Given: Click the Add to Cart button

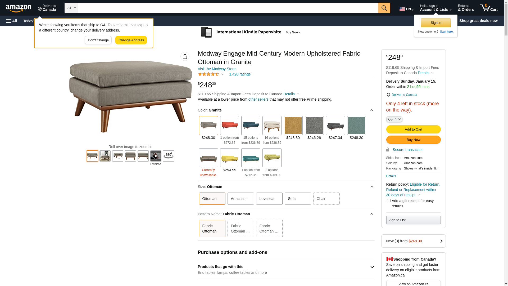Looking at the screenshot, I should [413, 129].
